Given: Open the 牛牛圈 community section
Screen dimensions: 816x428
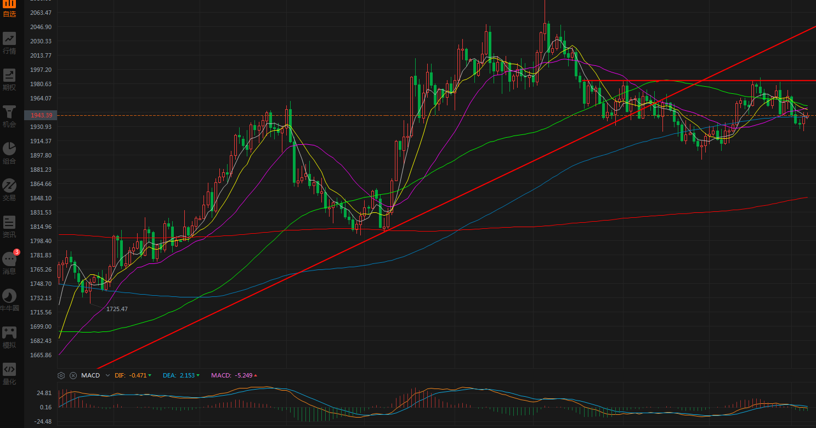Looking at the screenshot, I should click(x=9, y=300).
